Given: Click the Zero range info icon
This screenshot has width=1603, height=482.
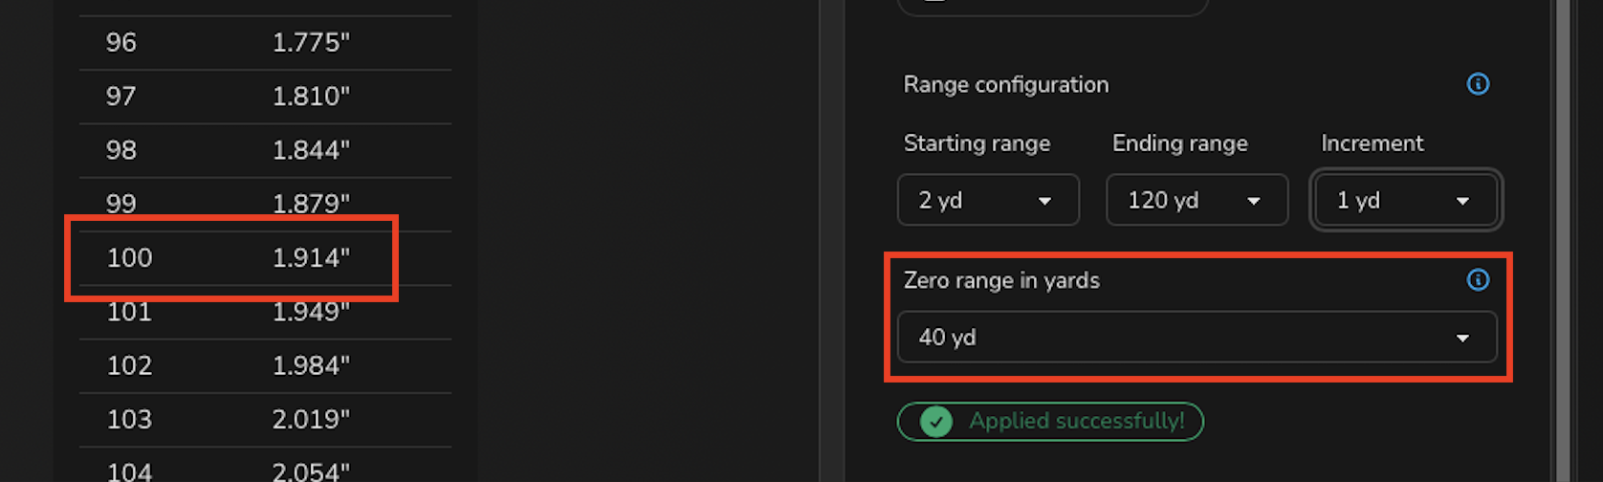Looking at the screenshot, I should (1478, 279).
